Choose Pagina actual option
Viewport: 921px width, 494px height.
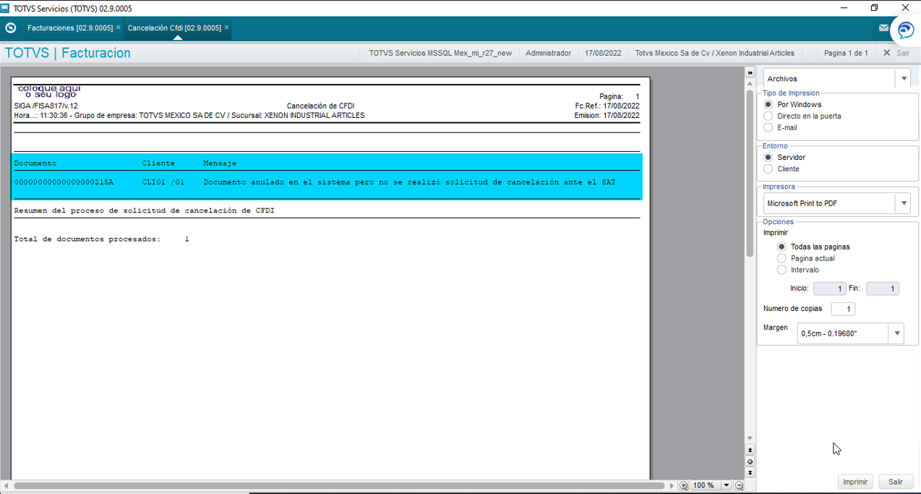pyautogui.click(x=781, y=258)
